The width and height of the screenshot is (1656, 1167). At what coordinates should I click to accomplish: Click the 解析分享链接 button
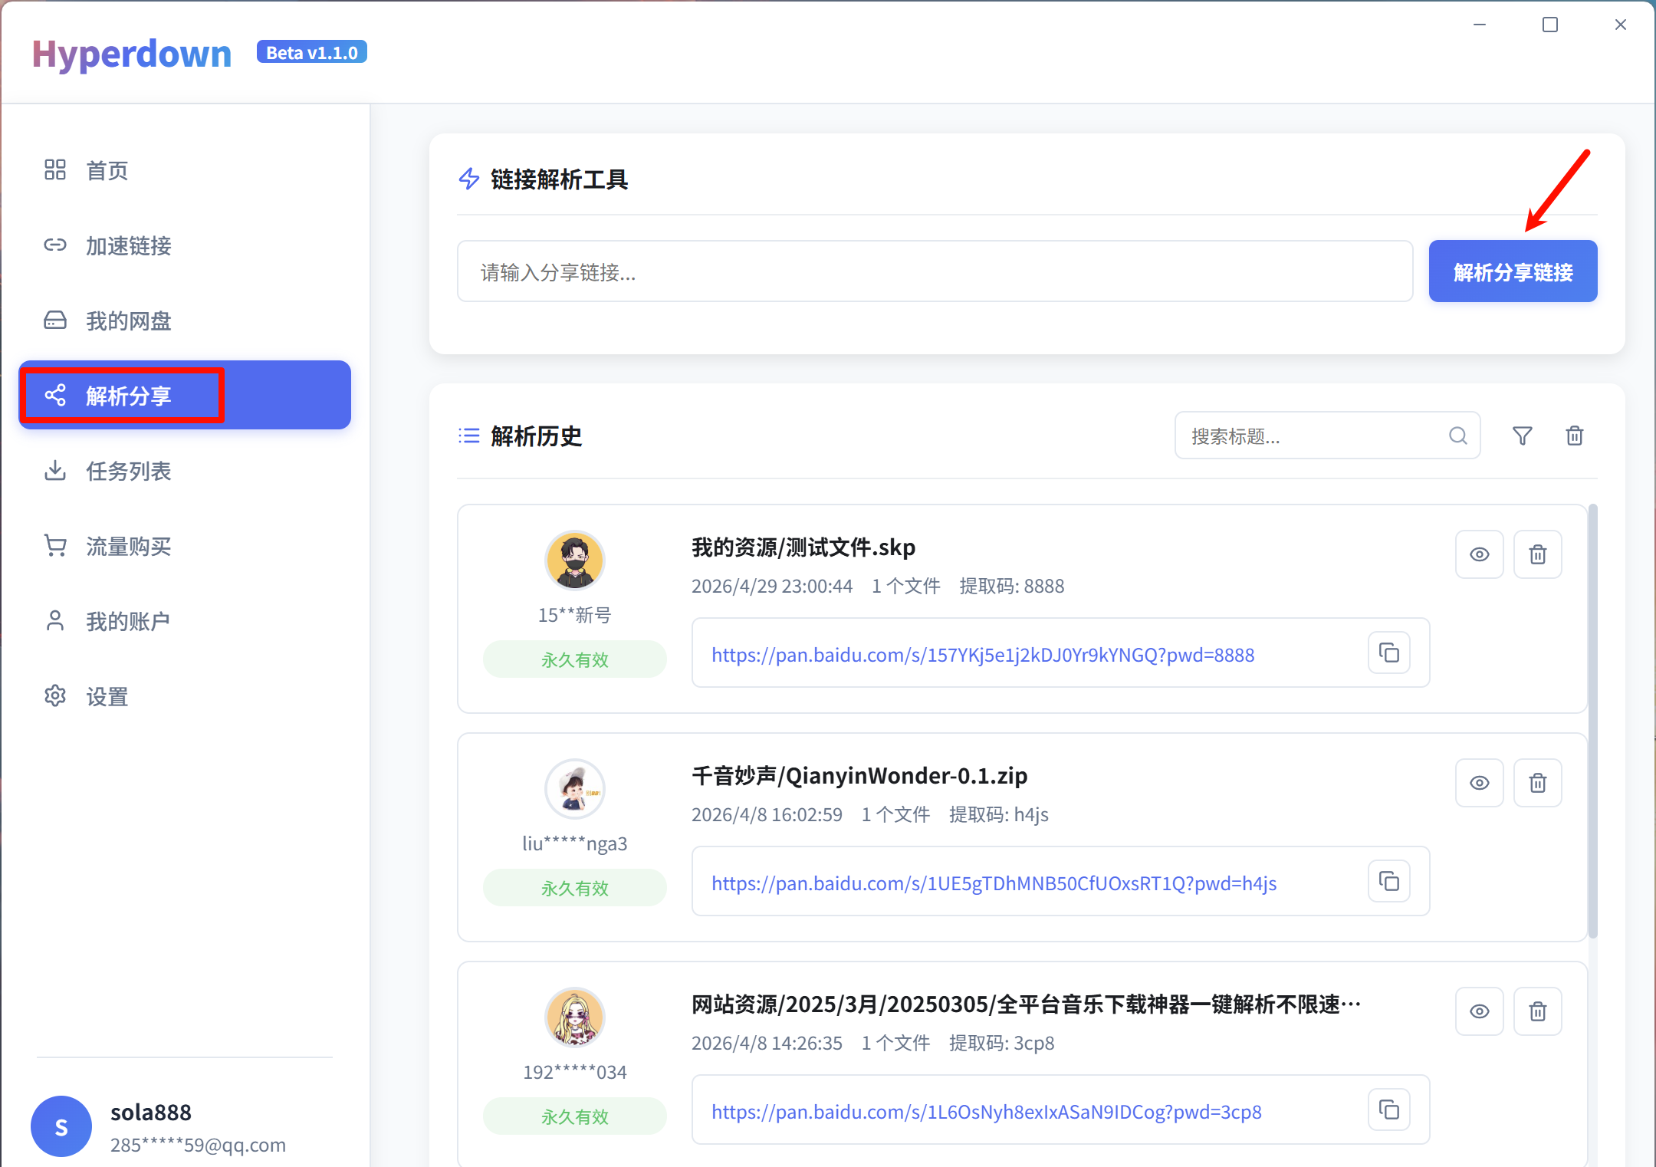1513,271
